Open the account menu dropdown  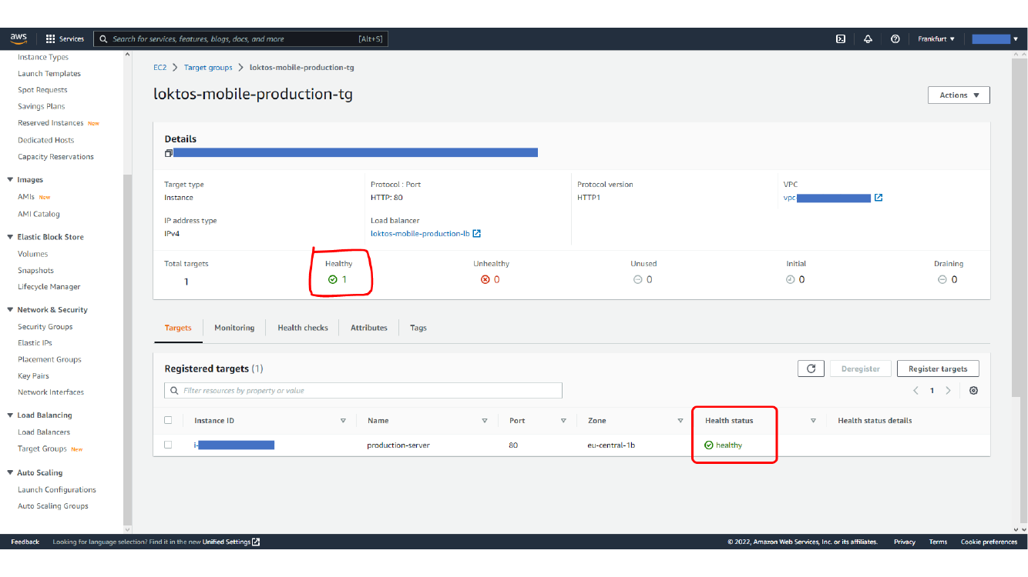coord(995,38)
